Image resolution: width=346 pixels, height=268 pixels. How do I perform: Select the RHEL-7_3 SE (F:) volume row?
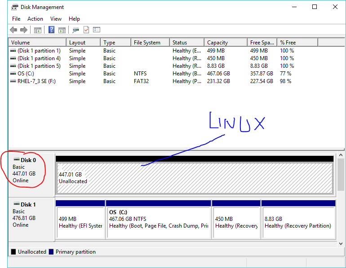pyautogui.click(x=36, y=81)
